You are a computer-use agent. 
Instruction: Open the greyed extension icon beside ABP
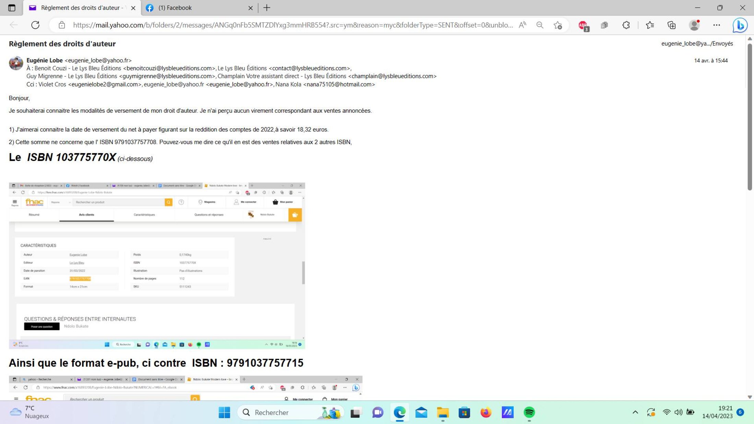(604, 25)
